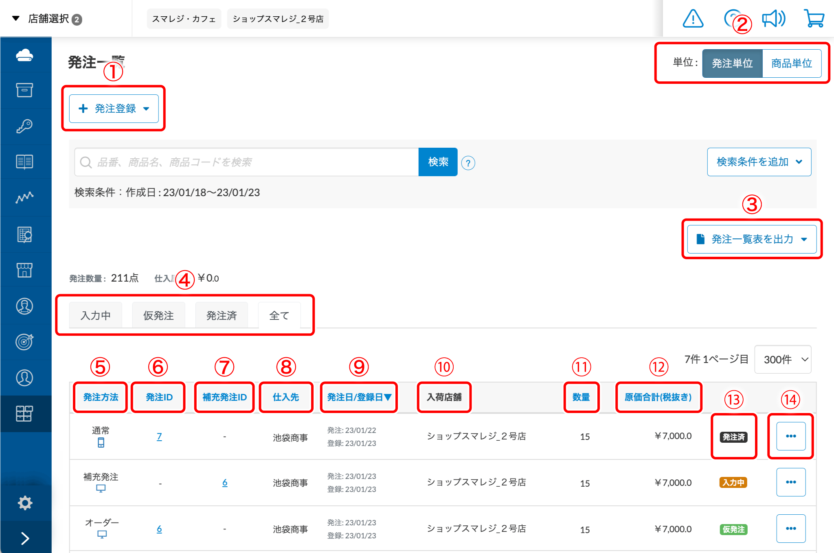Click the search help question mark icon

pyautogui.click(x=468, y=163)
